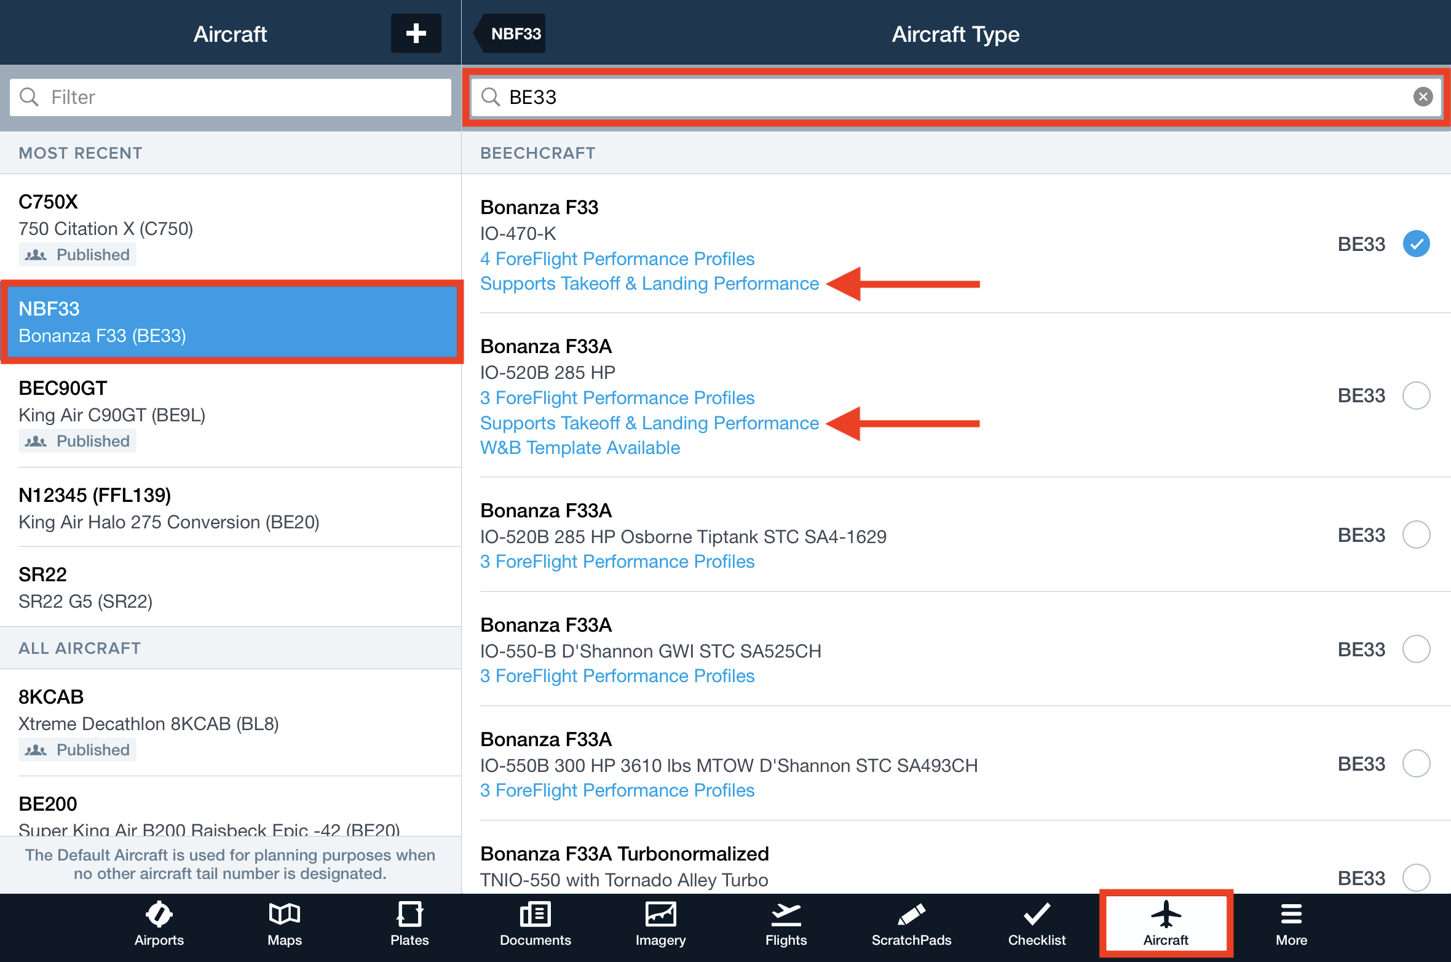Select NBF33 Bonanza F33 aircraft
The image size is (1451, 962).
click(x=231, y=322)
